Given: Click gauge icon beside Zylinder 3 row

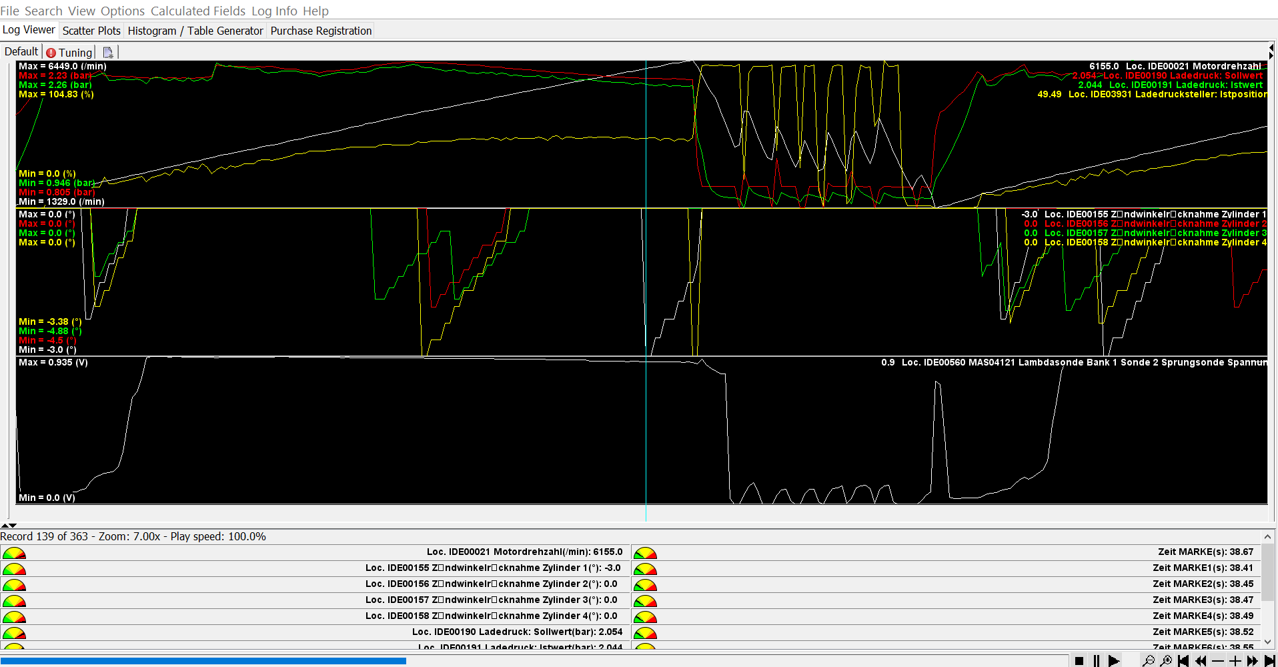Looking at the screenshot, I should [x=14, y=601].
